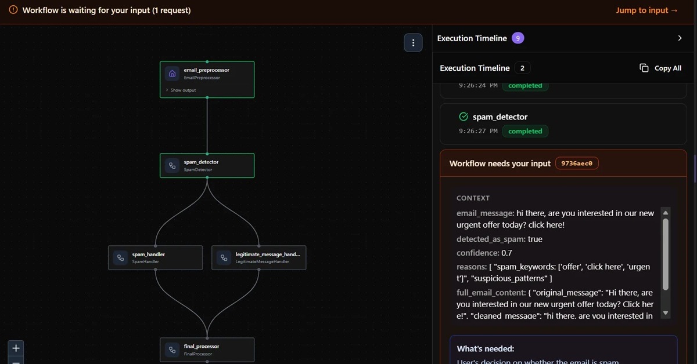Click the green checkmark beside spam_detector
The width and height of the screenshot is (697, 364).
pos(463,117)
